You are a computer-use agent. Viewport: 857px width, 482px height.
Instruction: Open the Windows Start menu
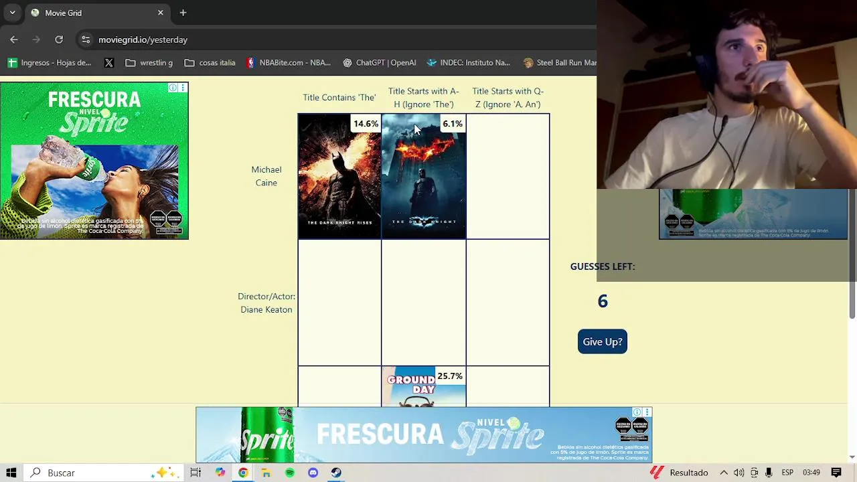pos(11,473)
